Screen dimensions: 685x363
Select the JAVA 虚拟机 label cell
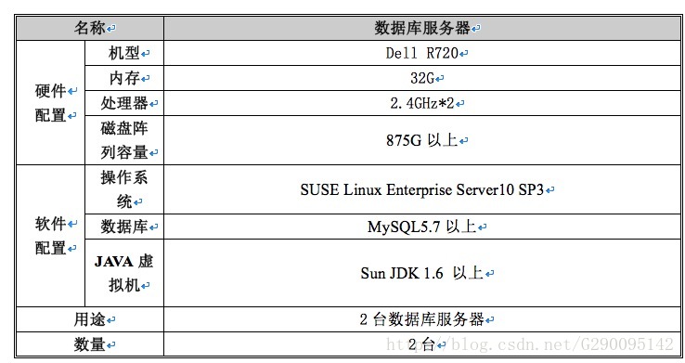124,273
